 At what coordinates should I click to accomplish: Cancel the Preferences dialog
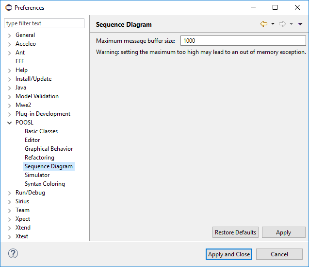point(279,254)
